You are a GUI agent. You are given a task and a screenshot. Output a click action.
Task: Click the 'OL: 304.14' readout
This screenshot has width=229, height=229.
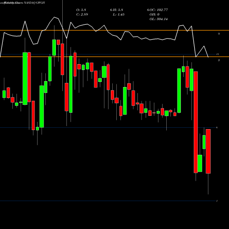(x=158, y=19)
